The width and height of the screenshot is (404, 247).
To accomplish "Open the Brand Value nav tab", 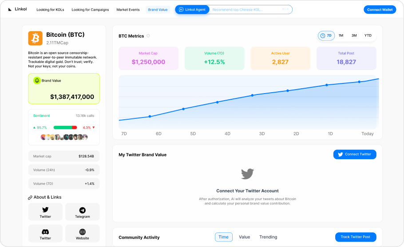I will pyautogui.click(x=158, y=10).
